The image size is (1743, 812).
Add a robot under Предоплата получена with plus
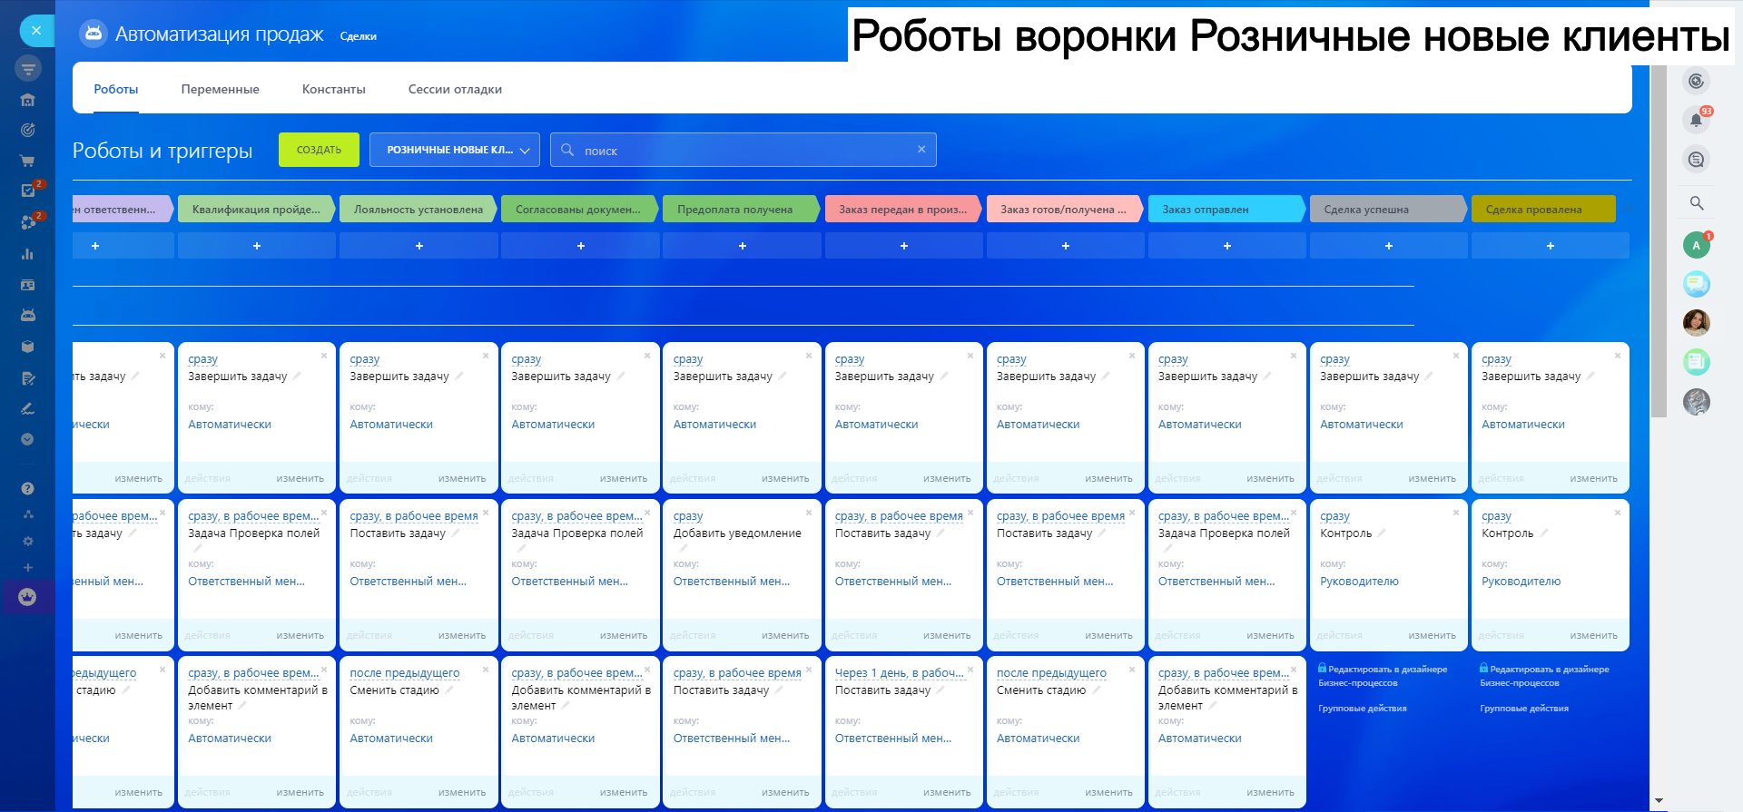tap(742, 246)
